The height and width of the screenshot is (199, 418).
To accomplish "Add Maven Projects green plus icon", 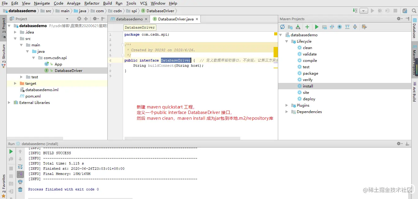I will [307, 27].
